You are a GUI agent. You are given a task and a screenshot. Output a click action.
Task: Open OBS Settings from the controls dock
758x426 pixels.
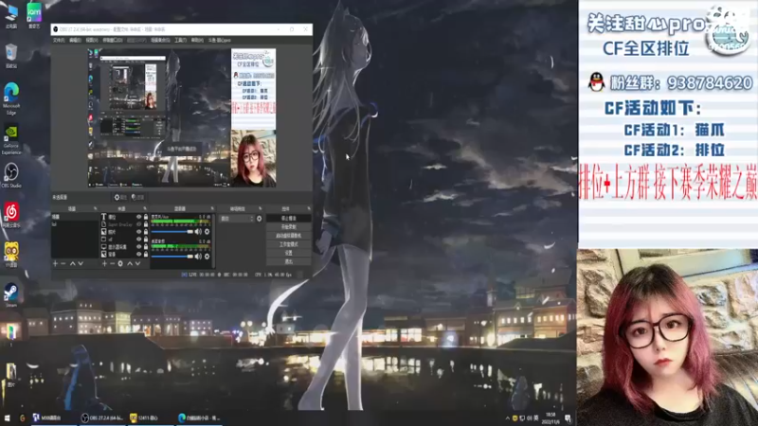click(x=289, y=253)
